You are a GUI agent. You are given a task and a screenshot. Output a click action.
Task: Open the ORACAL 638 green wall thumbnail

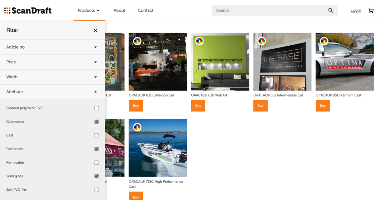[220, 62]
